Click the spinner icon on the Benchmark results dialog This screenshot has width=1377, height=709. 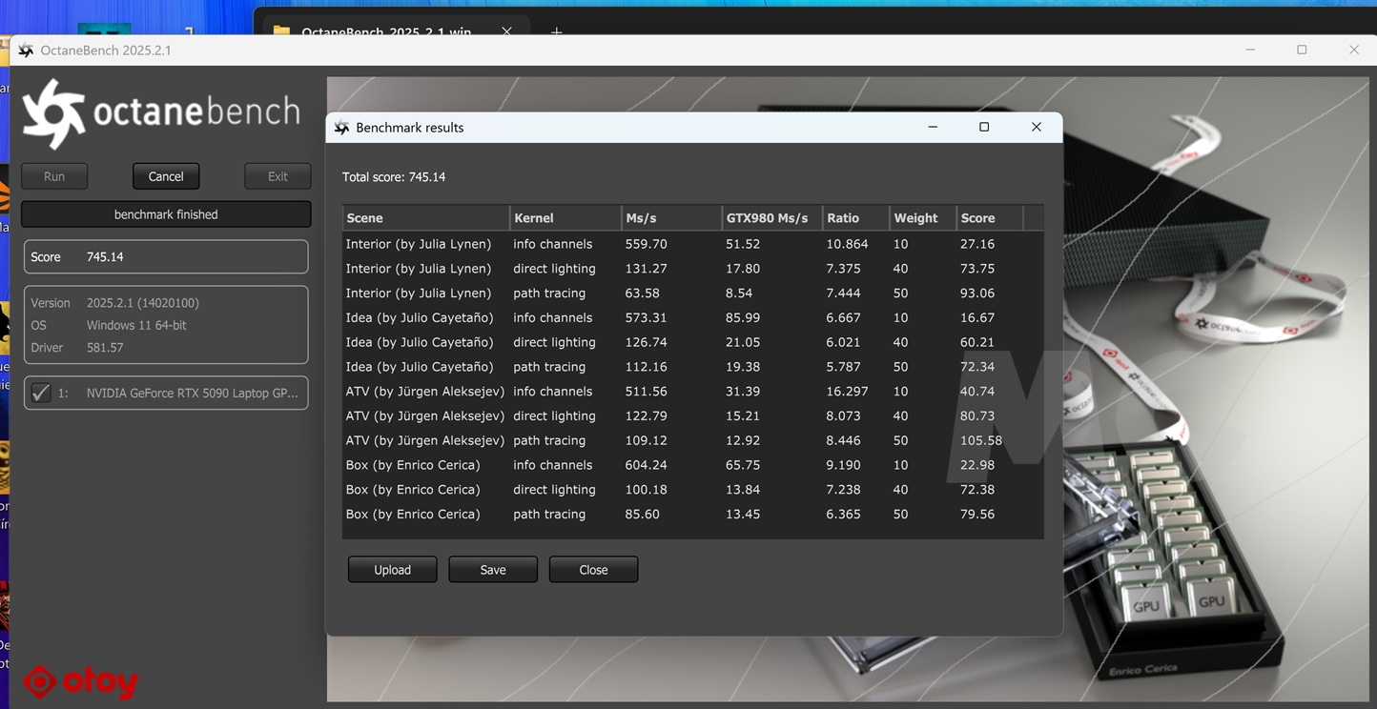point(340,127)
